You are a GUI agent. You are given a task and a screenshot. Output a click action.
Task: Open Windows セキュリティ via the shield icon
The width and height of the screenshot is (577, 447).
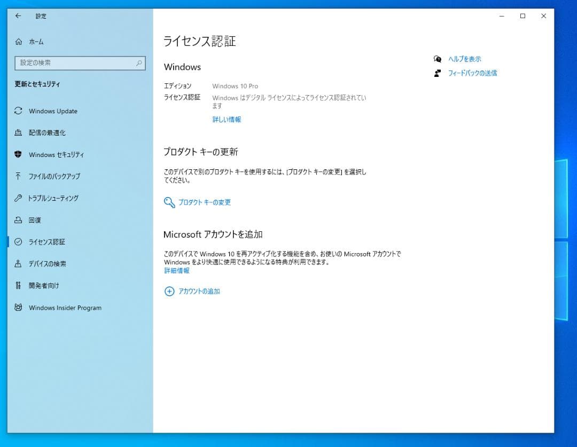[x=18, y=155]
